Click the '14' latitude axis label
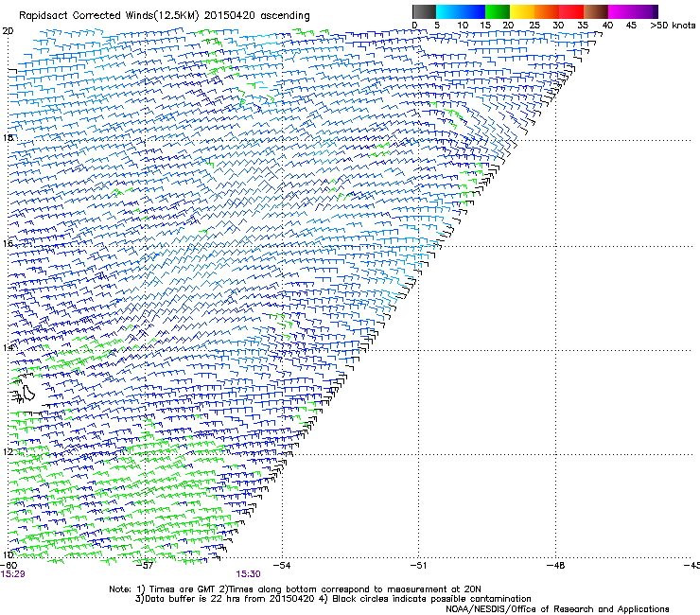The image size is (700, 615). (x=8, y=347)
